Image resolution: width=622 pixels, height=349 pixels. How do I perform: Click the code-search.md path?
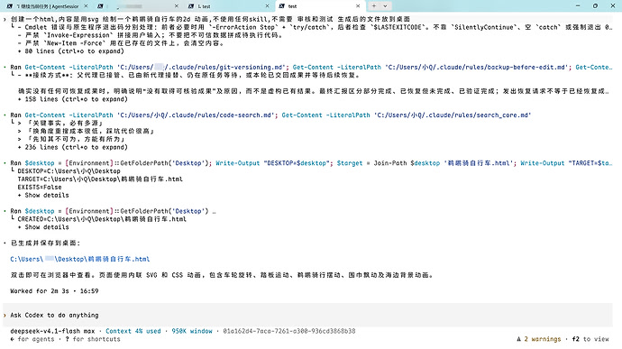coord(196,115)
